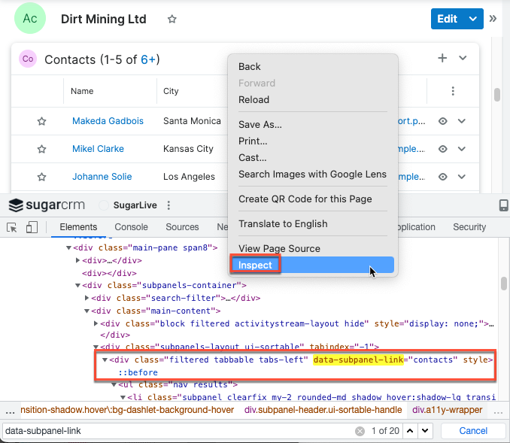Click Santa Monica city cell
The height and width of the screenshot is (443, 510).
coord(192,121)
